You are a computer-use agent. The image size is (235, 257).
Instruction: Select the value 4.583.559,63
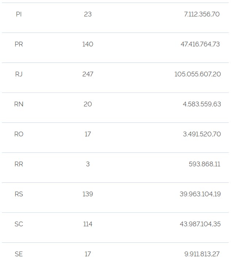coord(202,104)
